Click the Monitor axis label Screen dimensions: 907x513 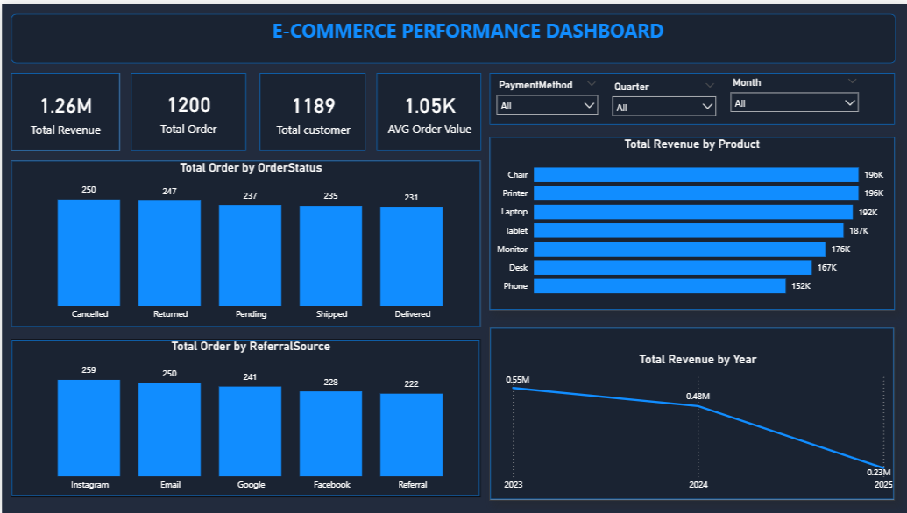click(513, 249)
